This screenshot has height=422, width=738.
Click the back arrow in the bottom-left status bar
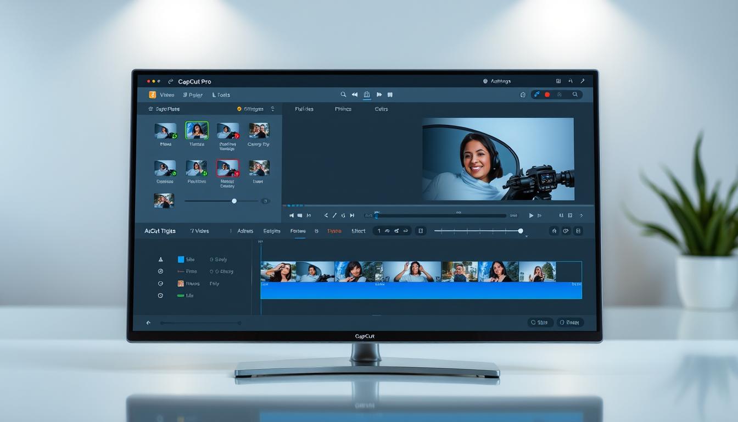coord(148,323)
